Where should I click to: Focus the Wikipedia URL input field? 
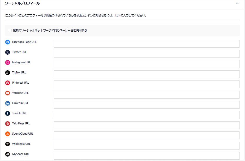tap(147, 146)
